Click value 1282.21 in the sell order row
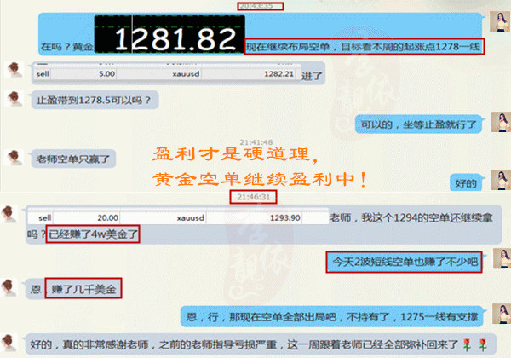511x358 pixels. (x=279, y=73)
